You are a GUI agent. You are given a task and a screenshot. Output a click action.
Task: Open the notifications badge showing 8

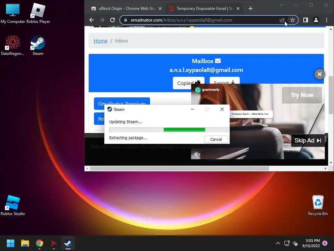click(325, 243)
